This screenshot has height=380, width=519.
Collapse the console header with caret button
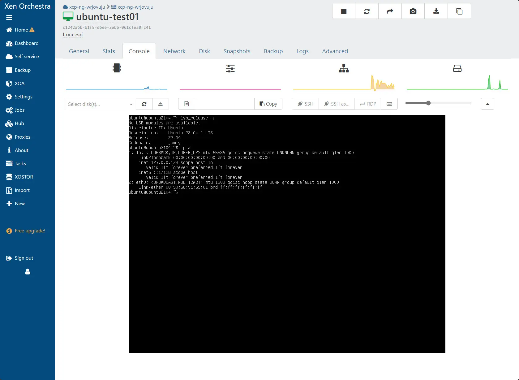(487, 104)
